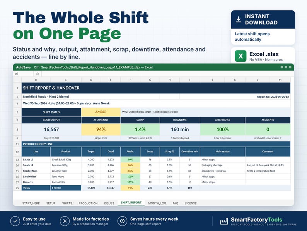Click the SmartFactoryTools factory logo icon

224,221
